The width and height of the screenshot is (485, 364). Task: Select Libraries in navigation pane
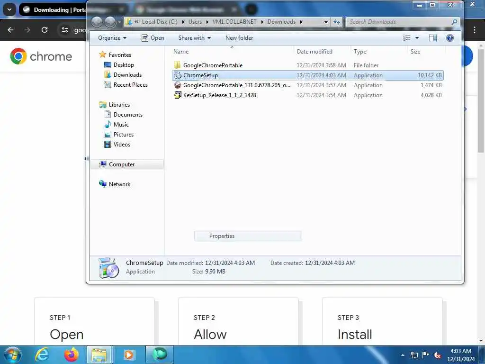coord(119,105)
